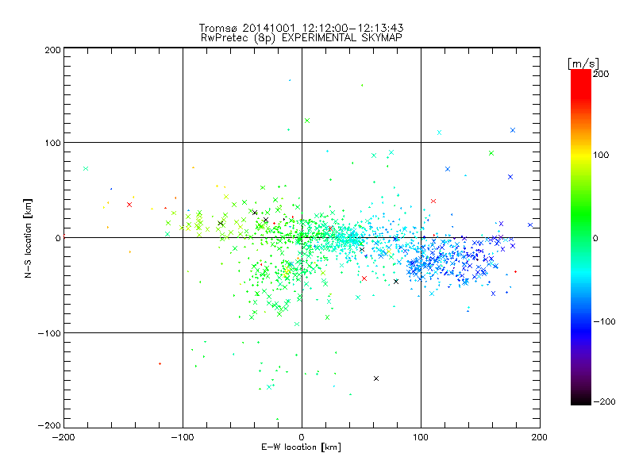This screenshot has height=476, width=635.
Task: Click the x-axis tick label 100
Action: (421, 437)
